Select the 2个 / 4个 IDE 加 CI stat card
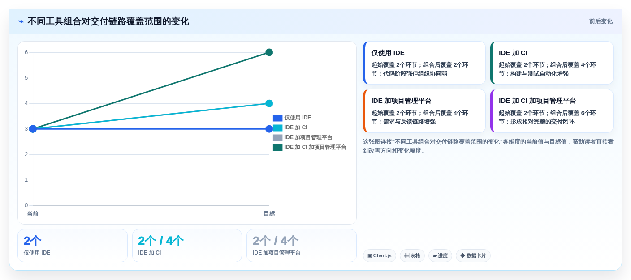 (187, 246)
